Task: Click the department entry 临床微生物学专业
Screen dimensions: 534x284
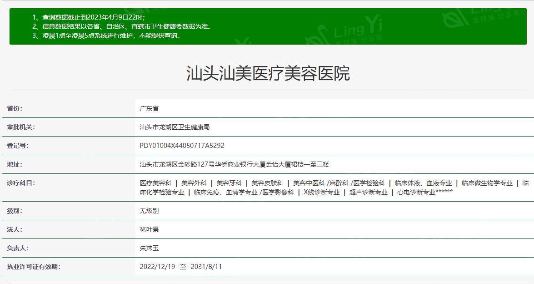Action: (x=487, y=183)
